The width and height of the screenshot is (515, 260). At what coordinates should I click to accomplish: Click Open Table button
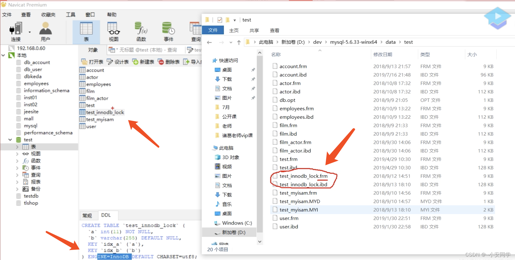[92, 62]
